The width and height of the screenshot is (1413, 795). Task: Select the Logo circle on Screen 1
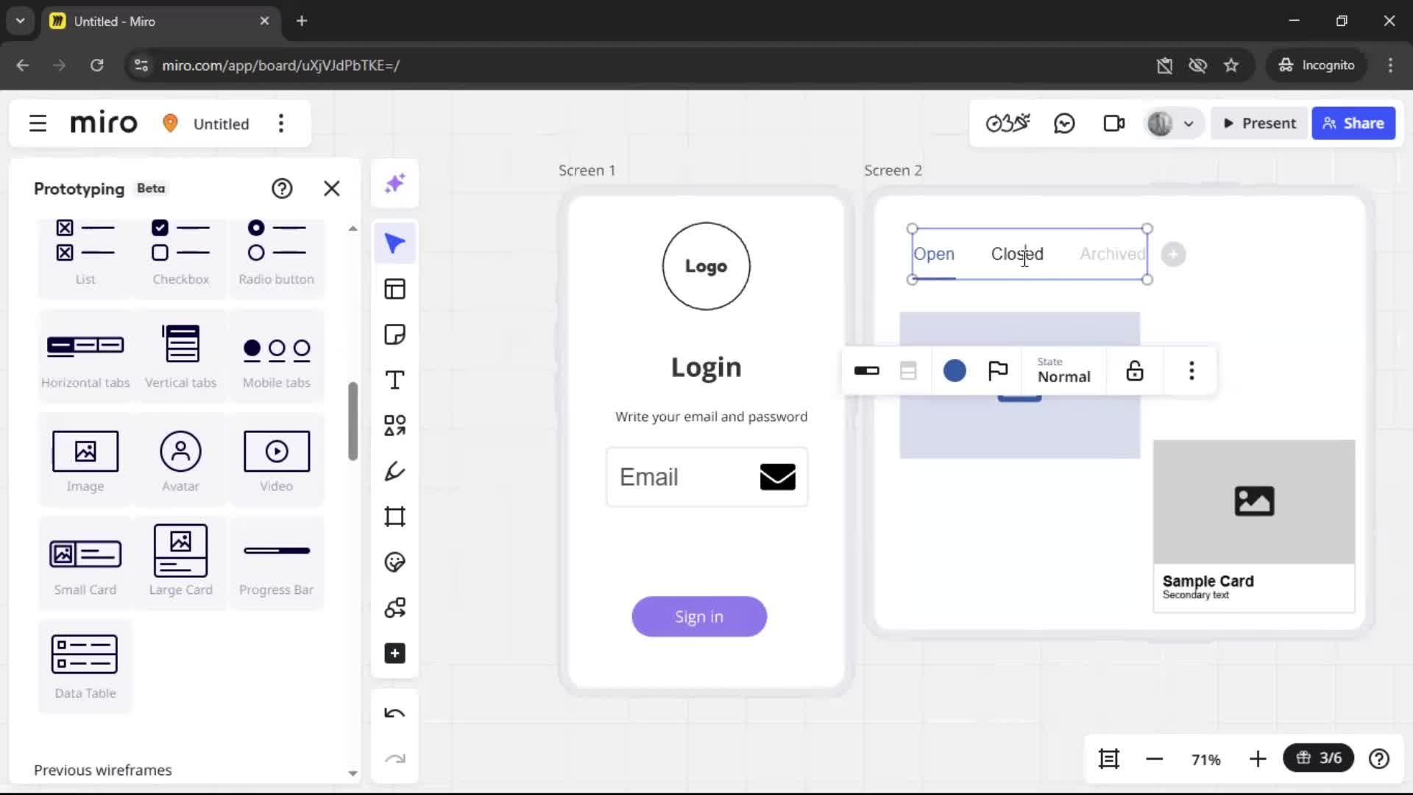pos(706,266)
